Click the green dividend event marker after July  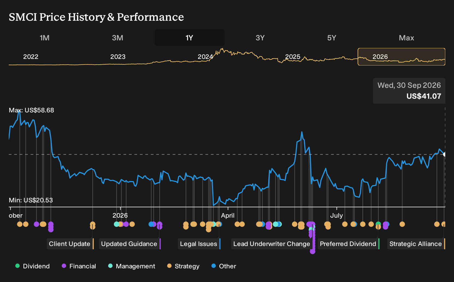tap(378, 224)
